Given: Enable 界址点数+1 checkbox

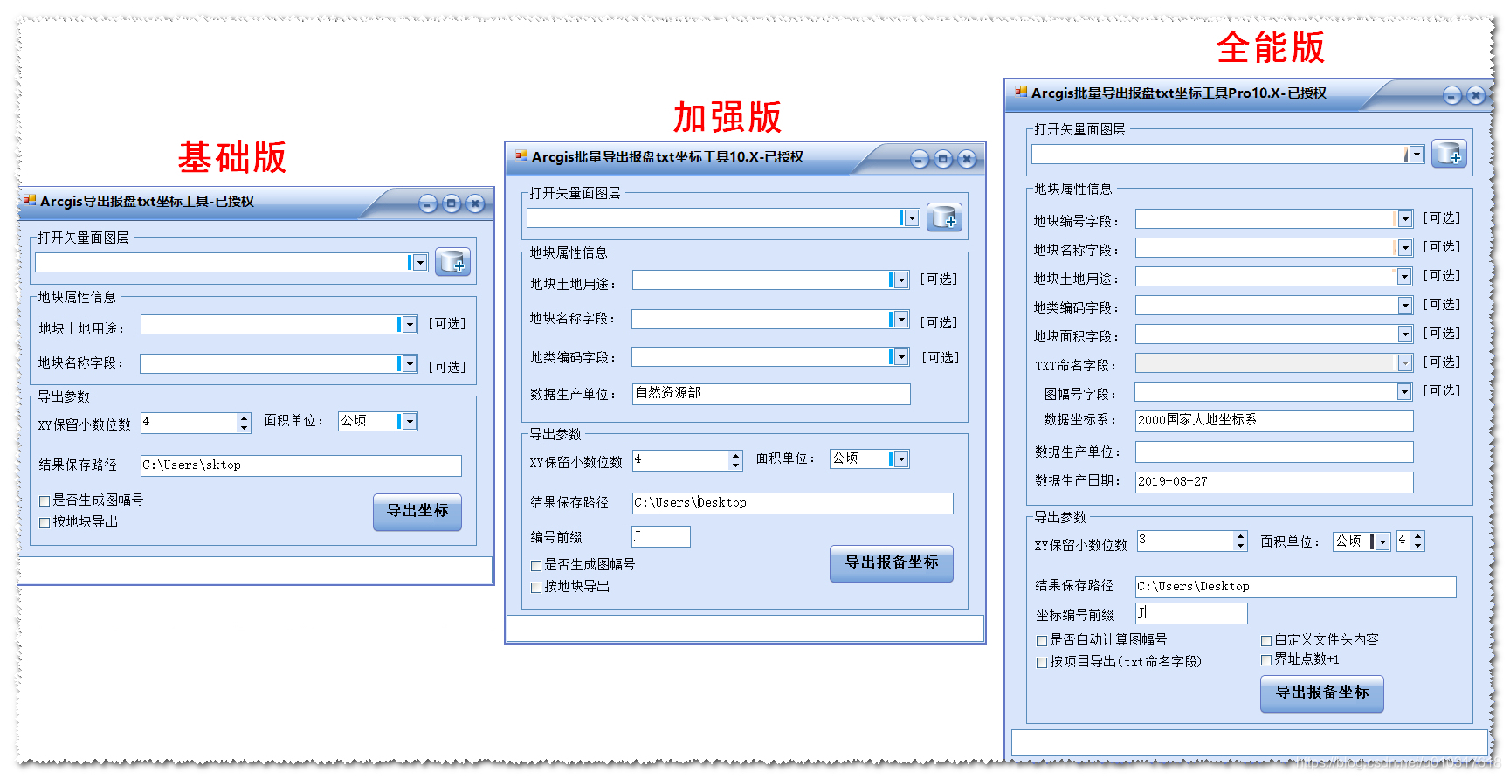Looking at the screenshot, I should coord(1266,660).
